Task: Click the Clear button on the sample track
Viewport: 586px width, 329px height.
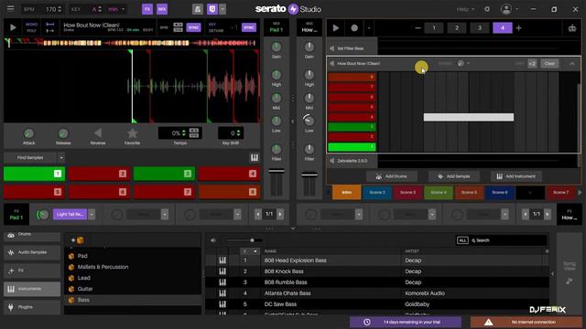Action: [x=549, y=64]
